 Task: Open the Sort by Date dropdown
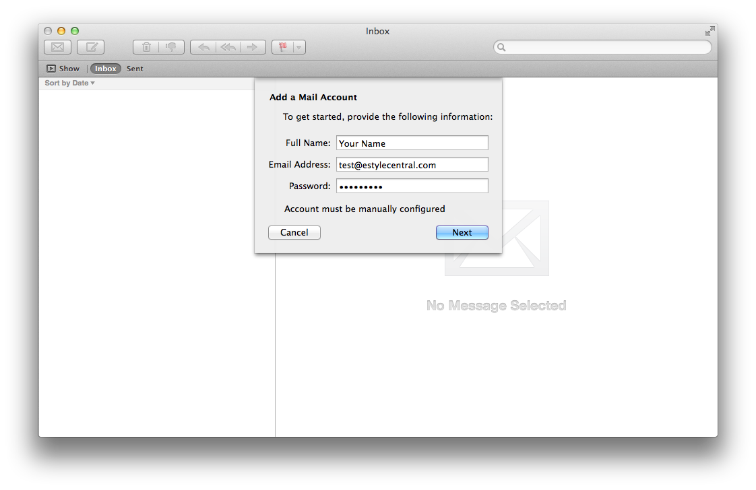point(69,83)
